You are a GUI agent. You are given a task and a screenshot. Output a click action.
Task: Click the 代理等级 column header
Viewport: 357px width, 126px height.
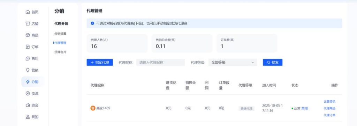245,86
